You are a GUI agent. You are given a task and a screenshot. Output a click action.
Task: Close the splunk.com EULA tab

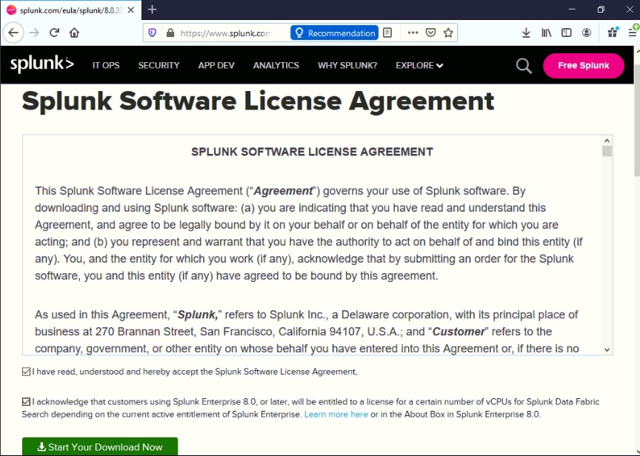[x=131, y=10]
